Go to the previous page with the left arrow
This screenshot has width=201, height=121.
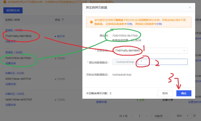(132, 116)
